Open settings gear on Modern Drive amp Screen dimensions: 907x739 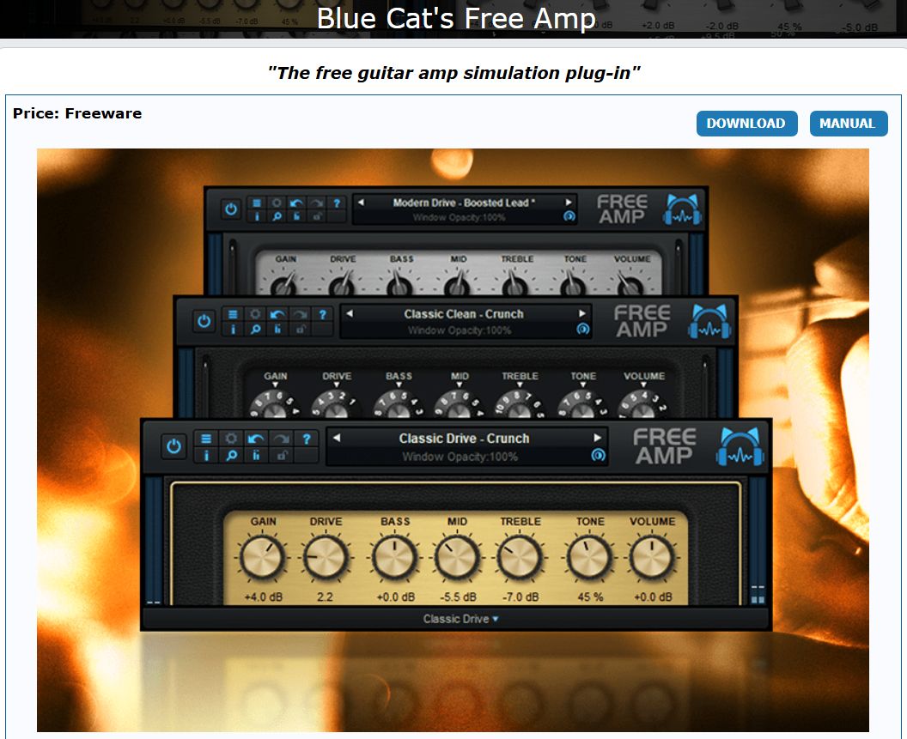tap(277, 203)
